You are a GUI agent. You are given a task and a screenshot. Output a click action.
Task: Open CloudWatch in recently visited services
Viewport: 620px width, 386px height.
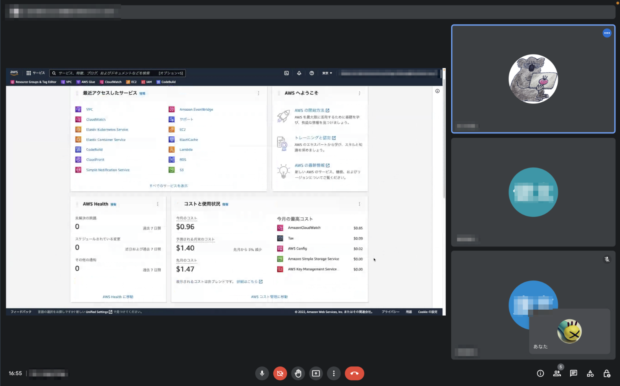[x=96, y=119]
